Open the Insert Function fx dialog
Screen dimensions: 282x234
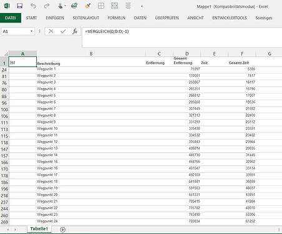75,31
